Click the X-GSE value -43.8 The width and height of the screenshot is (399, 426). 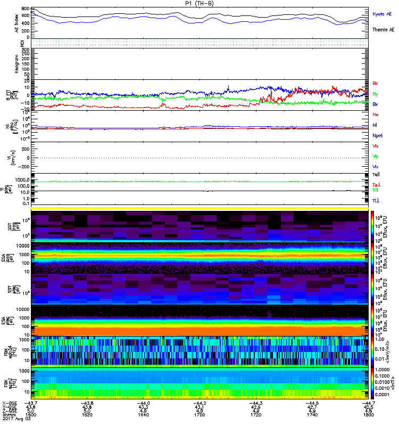tap(87, 403)
